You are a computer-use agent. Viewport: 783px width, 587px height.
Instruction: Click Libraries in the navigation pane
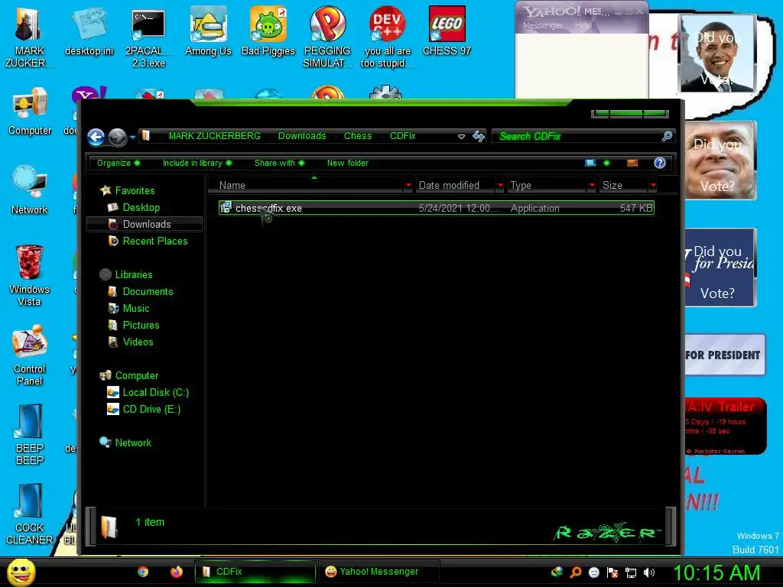pos(133,275)
